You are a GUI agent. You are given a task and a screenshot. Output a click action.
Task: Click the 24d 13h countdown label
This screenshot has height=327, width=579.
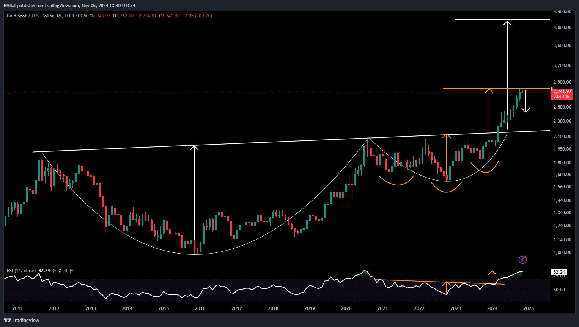coord(562,97)
